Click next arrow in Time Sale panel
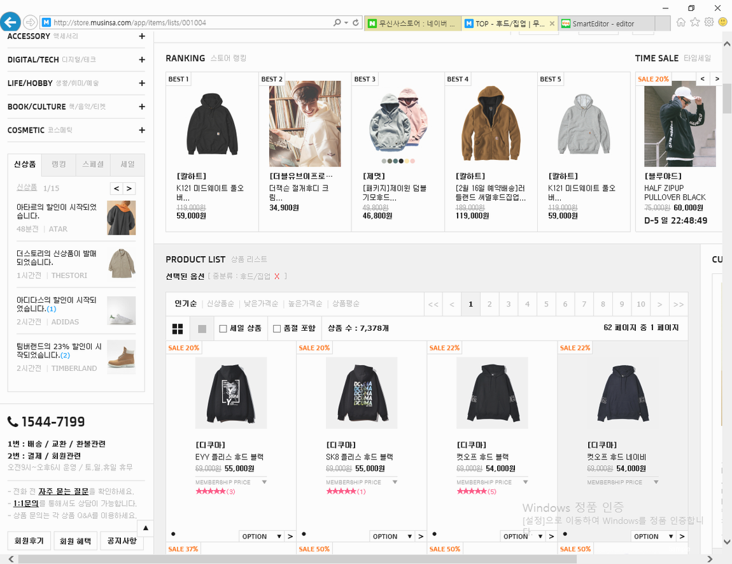 coord(717,79)
